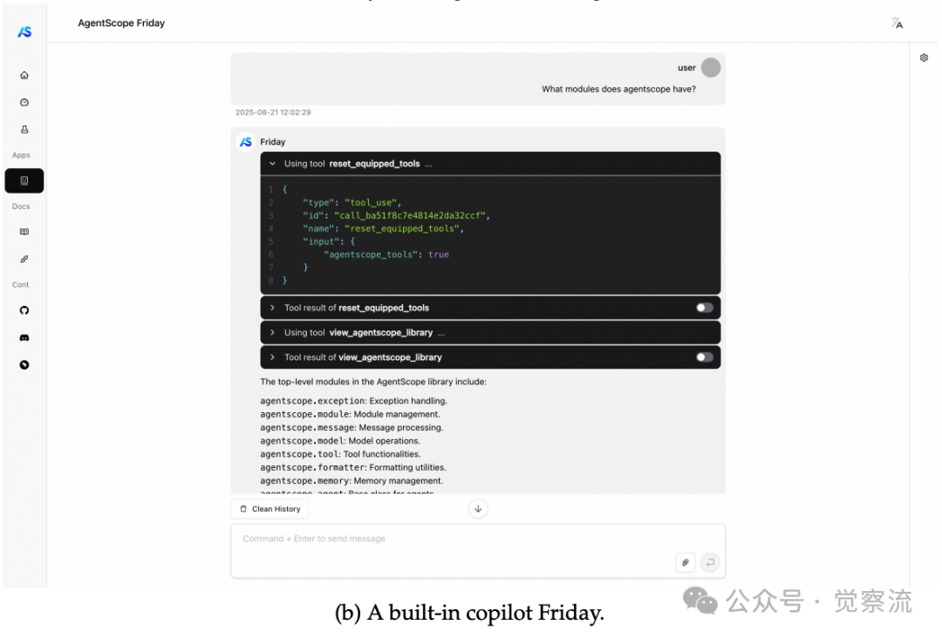Click the user question message text
This screenshot has width=942, height=638.
click(x=618, y=89)
